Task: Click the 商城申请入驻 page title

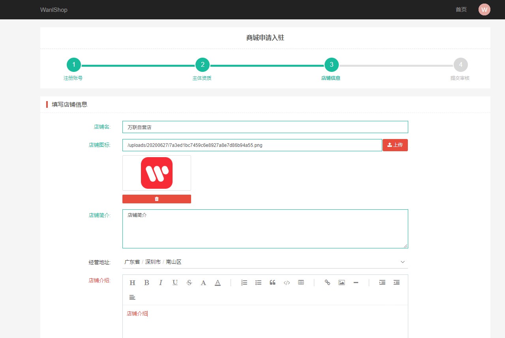Action: click(265, 38)
